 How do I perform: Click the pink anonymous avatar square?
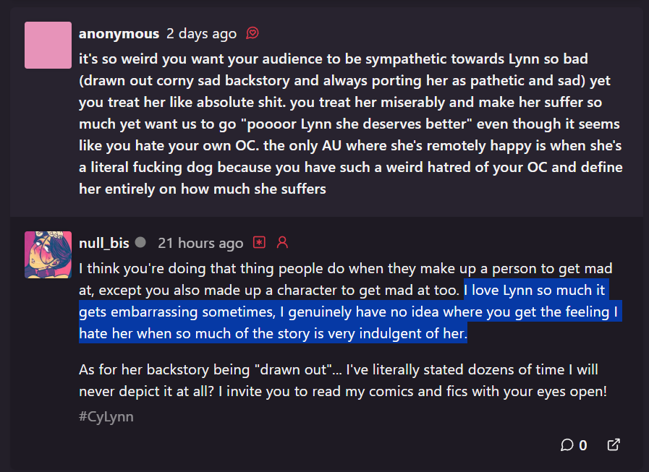[48, 45]
